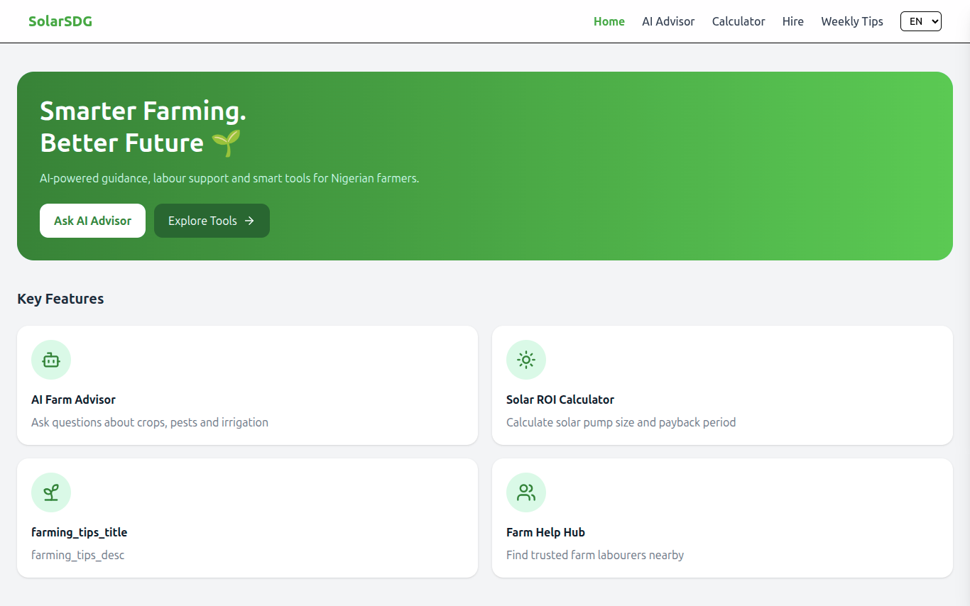Image resolution: width=970 pixels, height=606 pixels.
Task: Open the AI Farm Advisor card title
Action: [x=73, y=400]
